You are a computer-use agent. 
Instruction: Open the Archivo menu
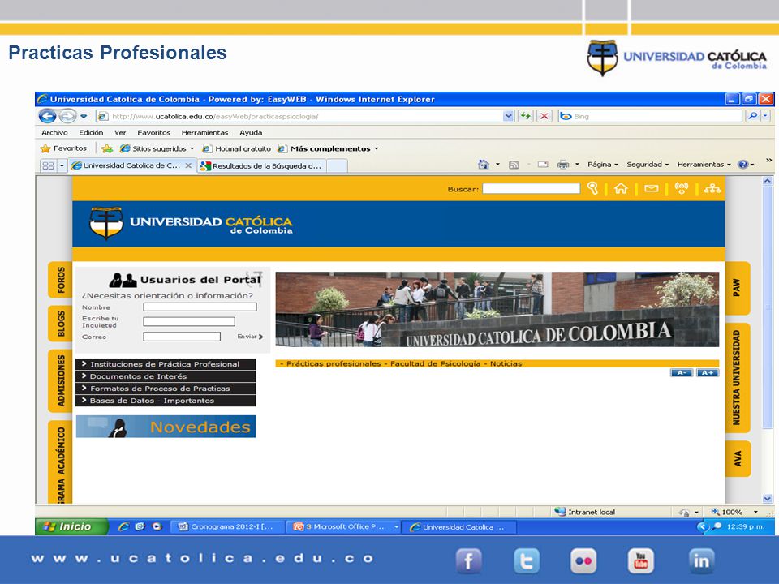(x=54, y=132)
